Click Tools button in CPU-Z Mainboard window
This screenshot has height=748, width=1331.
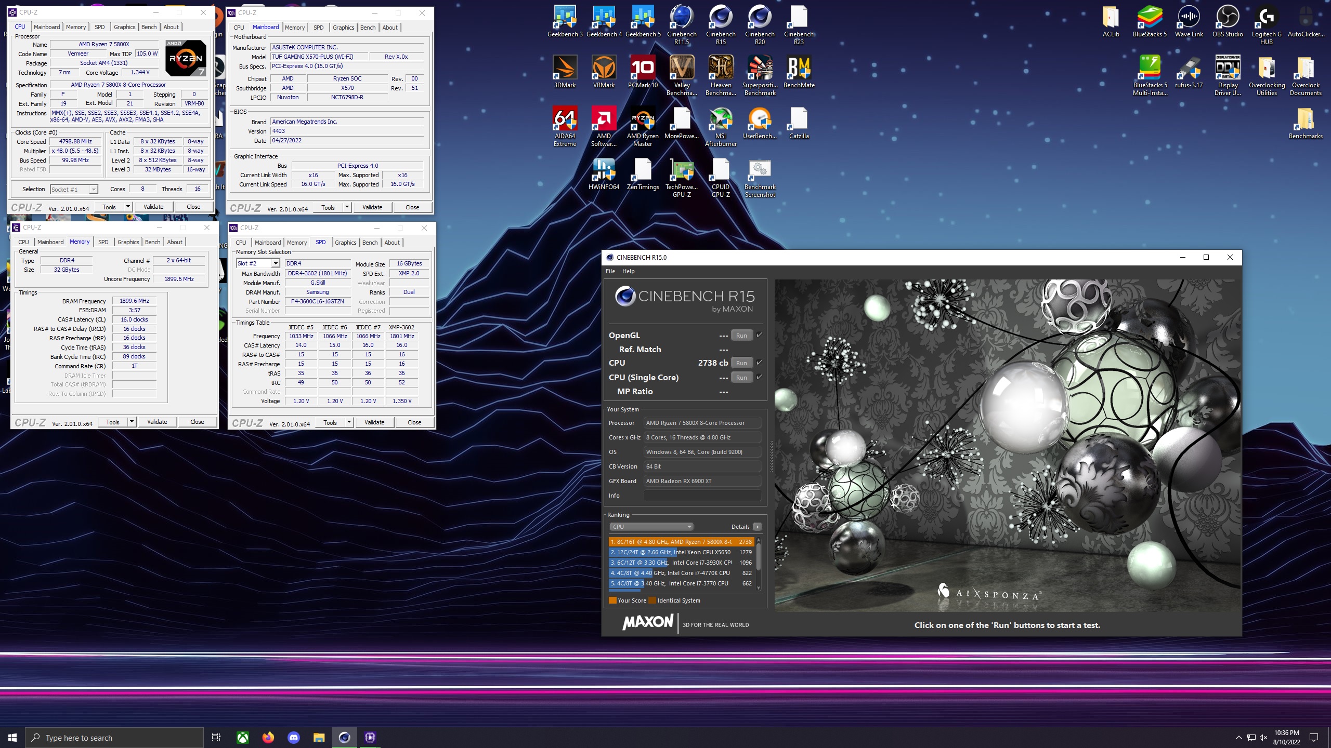(328, 207)
